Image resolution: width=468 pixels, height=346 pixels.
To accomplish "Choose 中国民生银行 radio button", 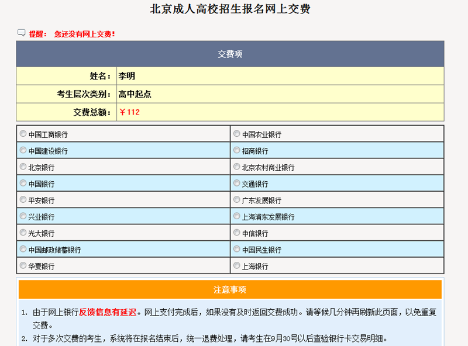I will tap(237, 249).
